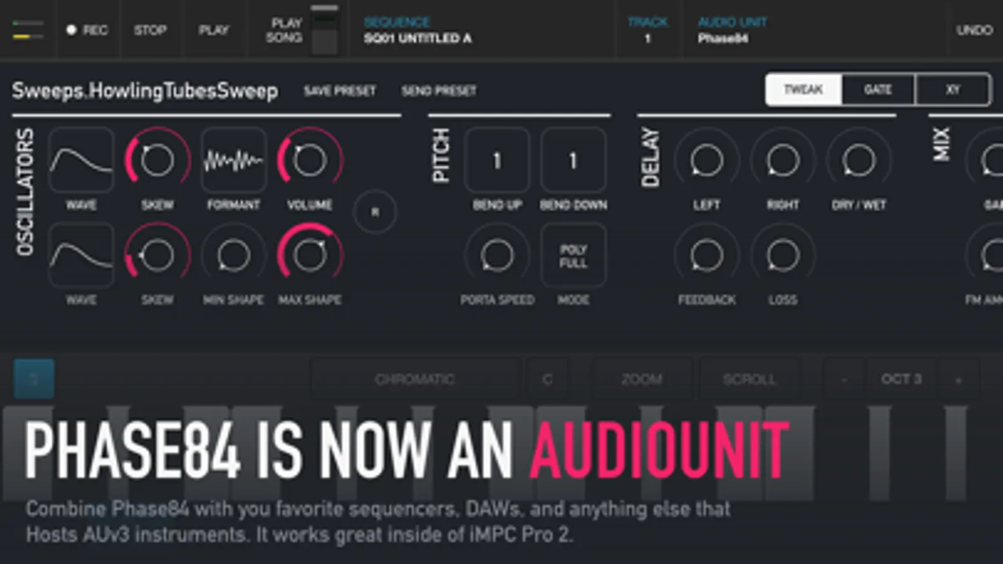The height and width of the screenshot is (564, 1003).
Task: Click the delay LEFT knob
Action: coord(706,160)
